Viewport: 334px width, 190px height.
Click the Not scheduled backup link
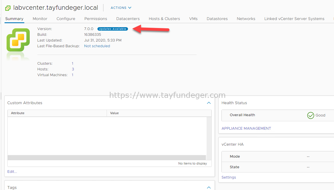click(x=97, y=46)
